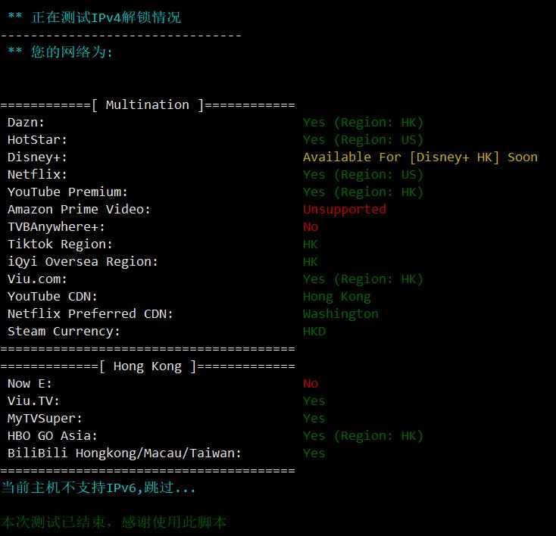Click the TVBAnywhere+ label
The height and width of the screenshot is (536, 556).
pos(57,226)
